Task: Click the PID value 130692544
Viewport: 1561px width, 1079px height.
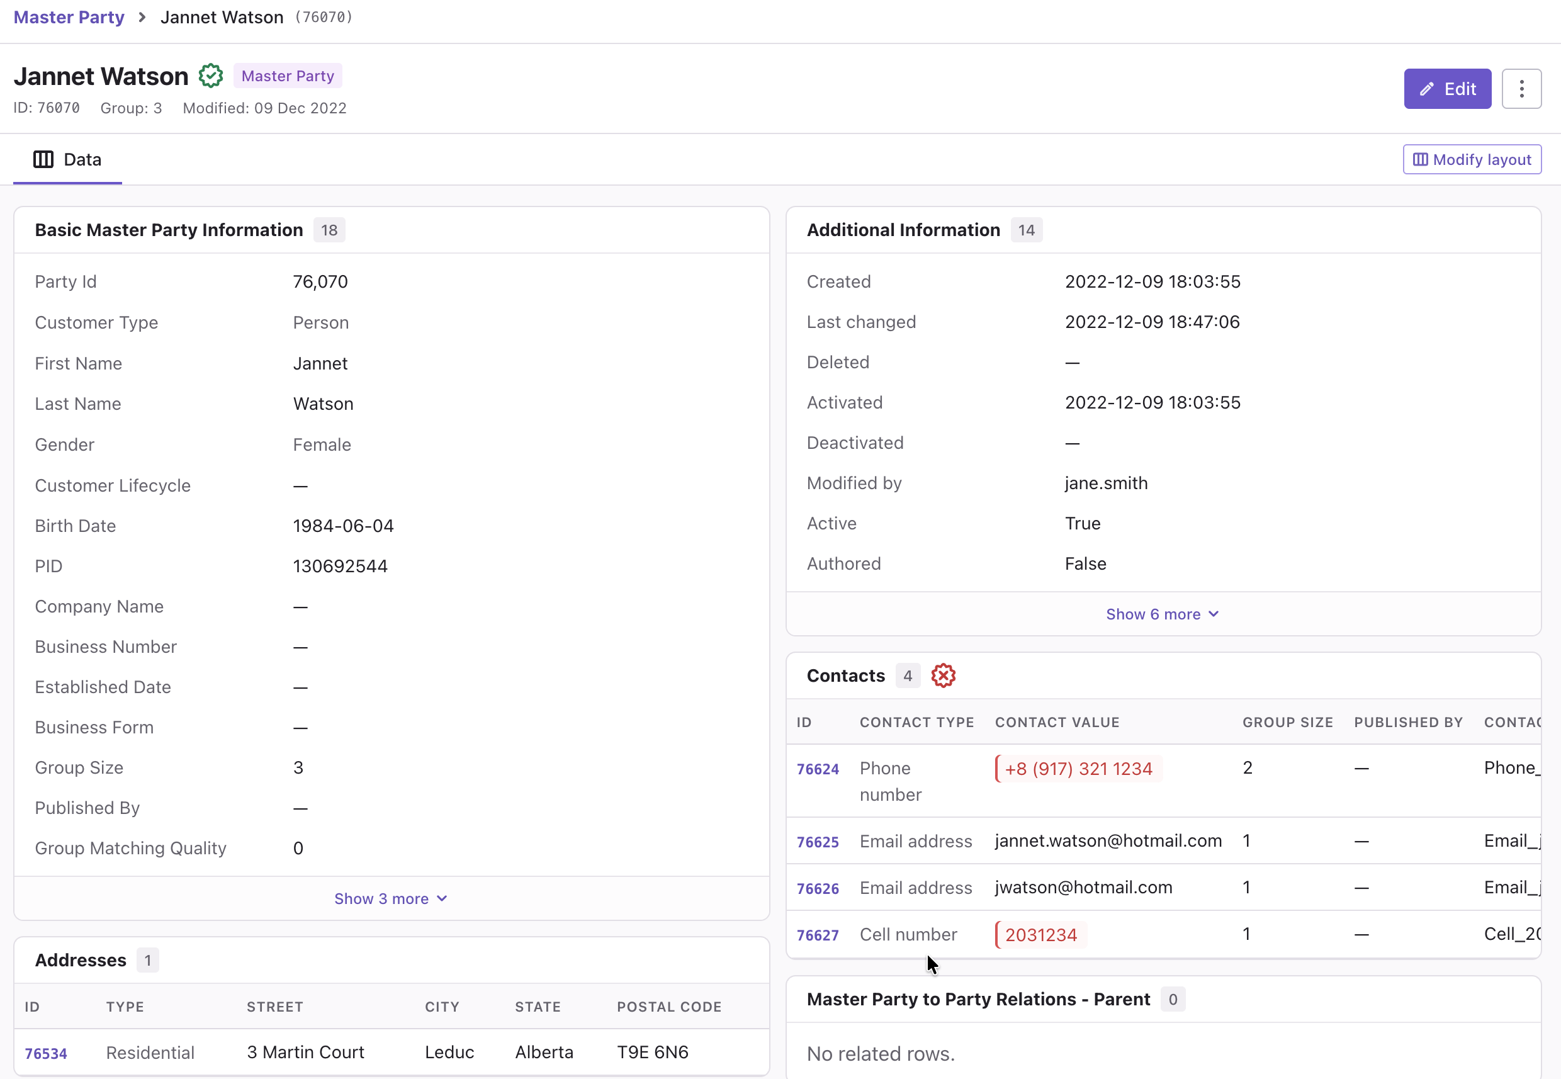Action: coord(340,566)
